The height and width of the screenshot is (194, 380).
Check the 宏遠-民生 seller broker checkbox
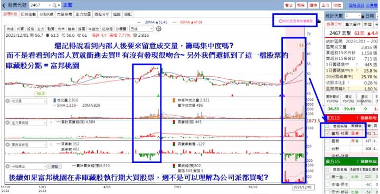(x=328, y=185)
